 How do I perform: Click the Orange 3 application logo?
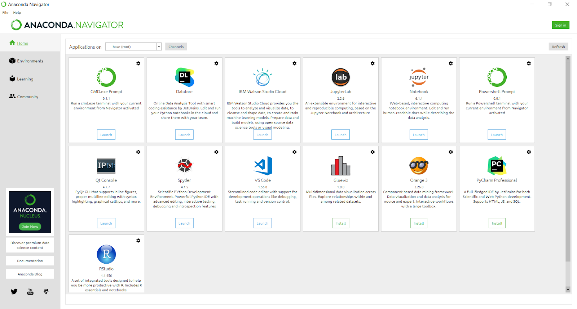tap(419, 166)
